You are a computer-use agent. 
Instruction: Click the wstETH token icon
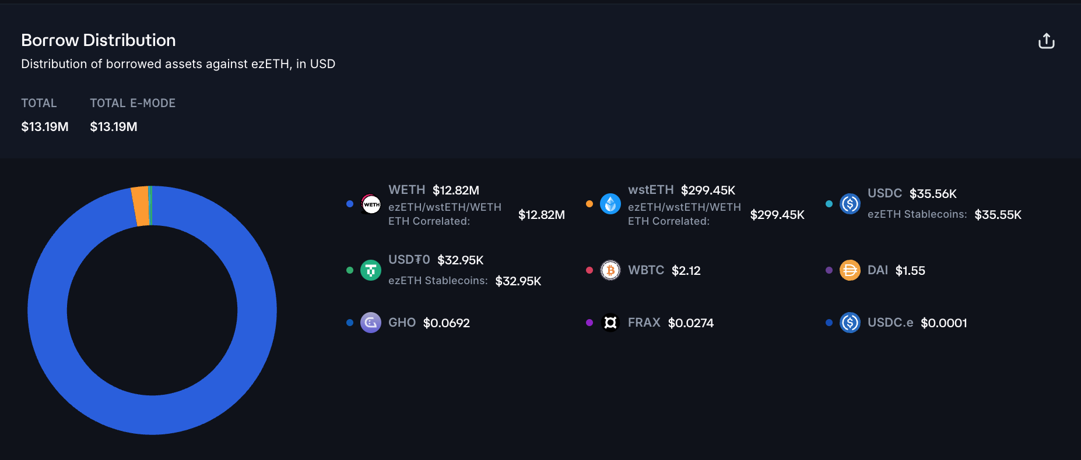[610, 204]
